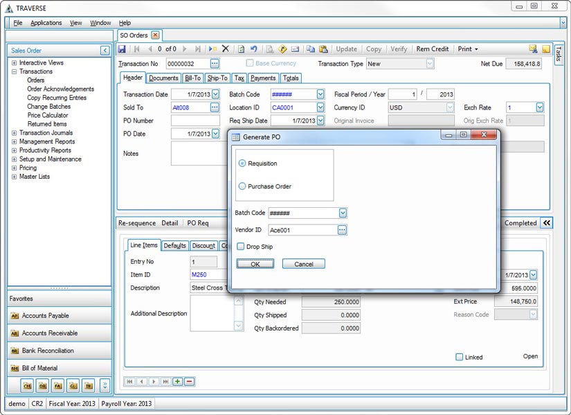Screen dimensions: 571x415
Task: Open Batch Code dropdown in Generate PO dialog
Action: 343,213
